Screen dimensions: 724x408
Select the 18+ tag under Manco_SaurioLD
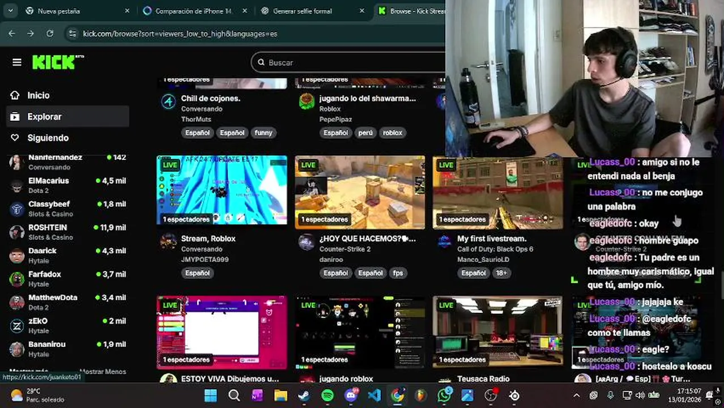point(502,273)
